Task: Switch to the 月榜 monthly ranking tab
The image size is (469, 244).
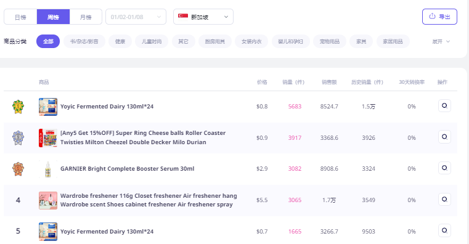Action: click(x=86, y=17)
